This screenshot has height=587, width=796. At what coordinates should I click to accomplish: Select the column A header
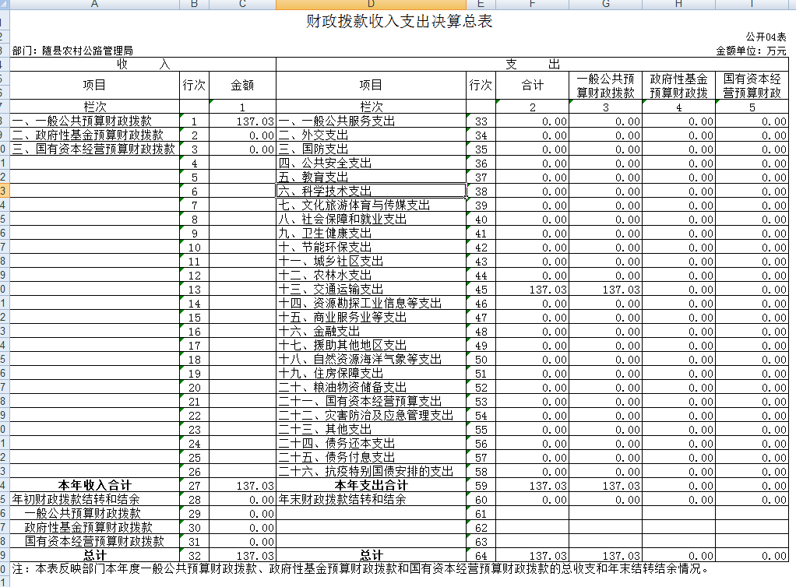tap(94, 5)
